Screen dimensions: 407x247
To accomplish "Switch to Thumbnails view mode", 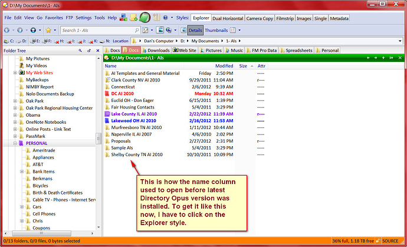I will pos(216,30).
